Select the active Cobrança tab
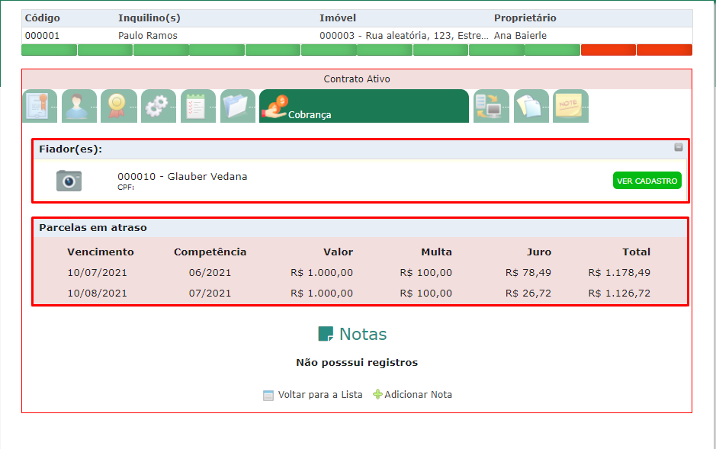 pyautogui.click(x=363, y=106)
